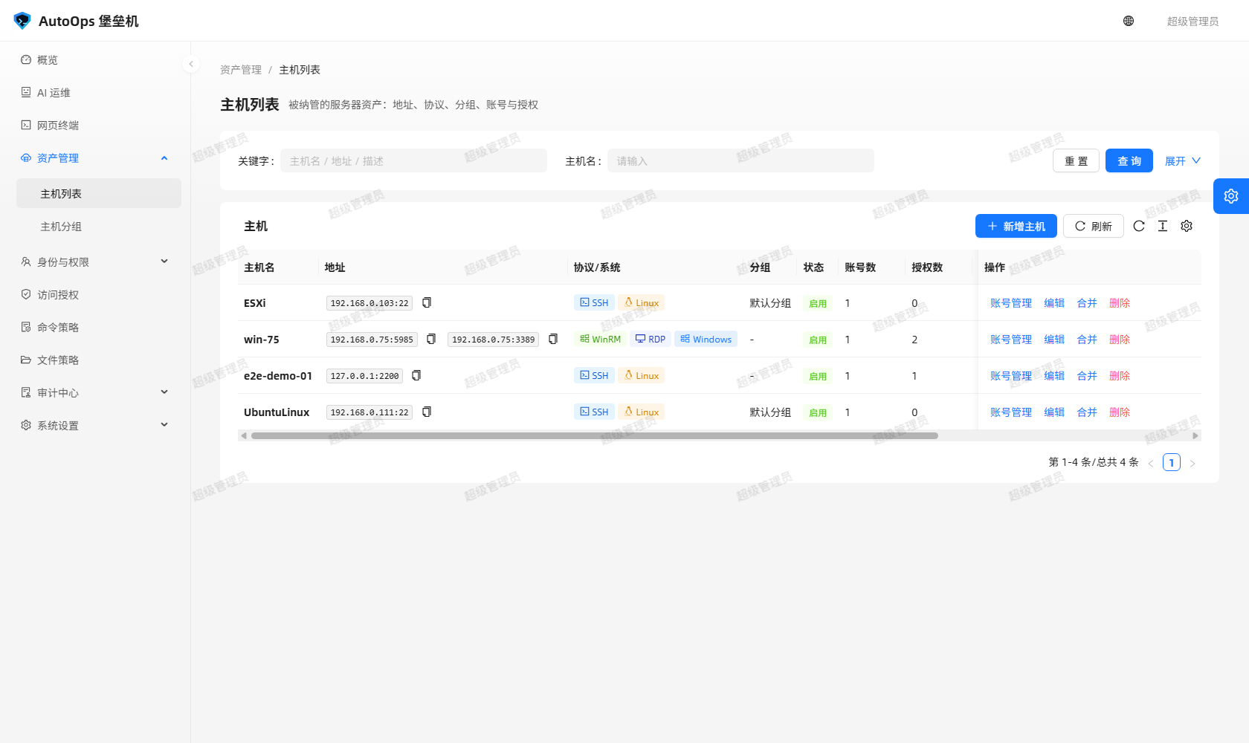Click the 资产管理 breadcrumb link

click(241, 69)
